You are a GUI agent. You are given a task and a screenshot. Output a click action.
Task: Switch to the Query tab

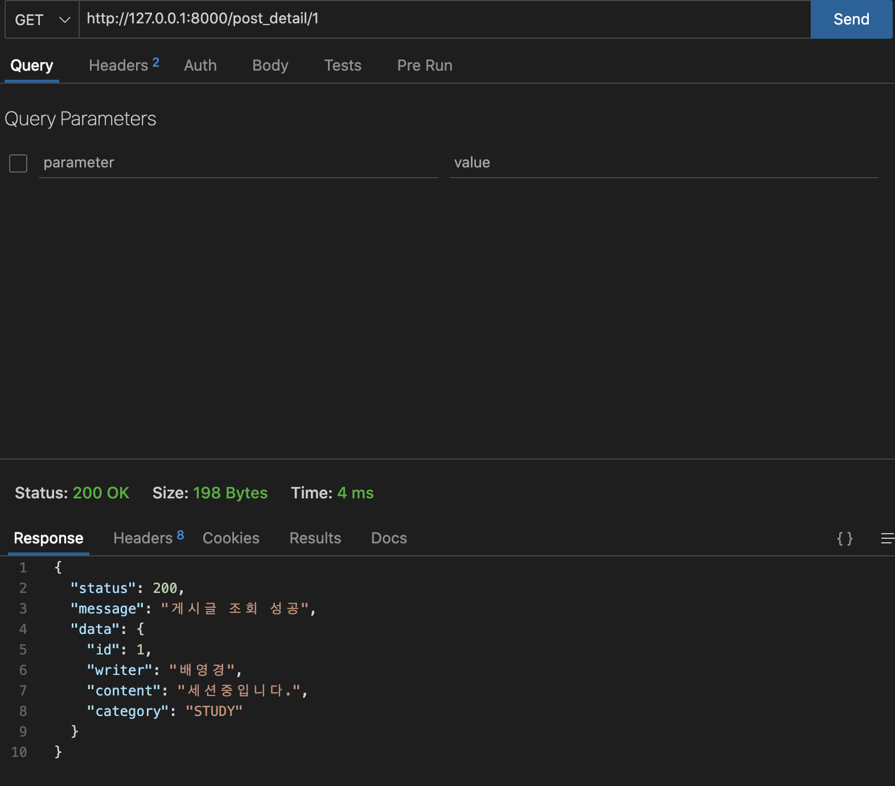pos(32,65)
